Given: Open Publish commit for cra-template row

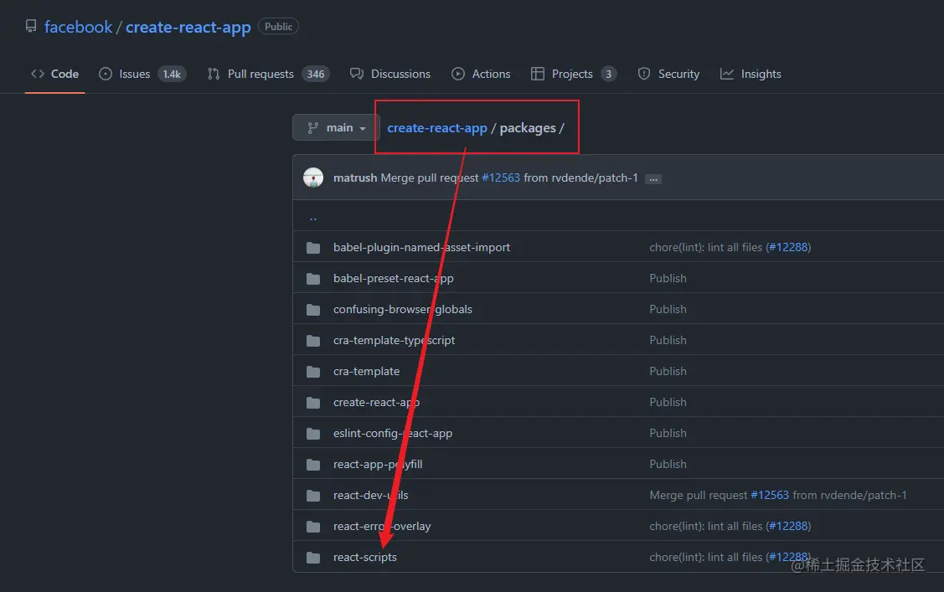Looking at the screenshot, I should (668, 371).
